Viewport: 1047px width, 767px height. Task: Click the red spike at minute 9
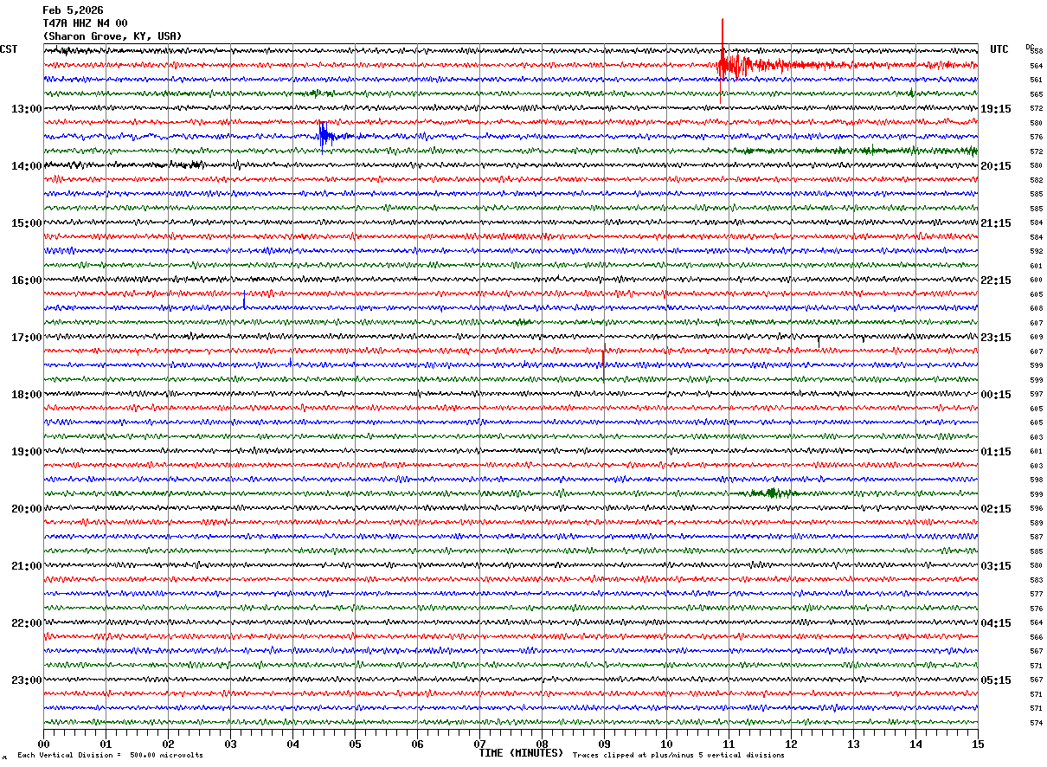[603, 357]
